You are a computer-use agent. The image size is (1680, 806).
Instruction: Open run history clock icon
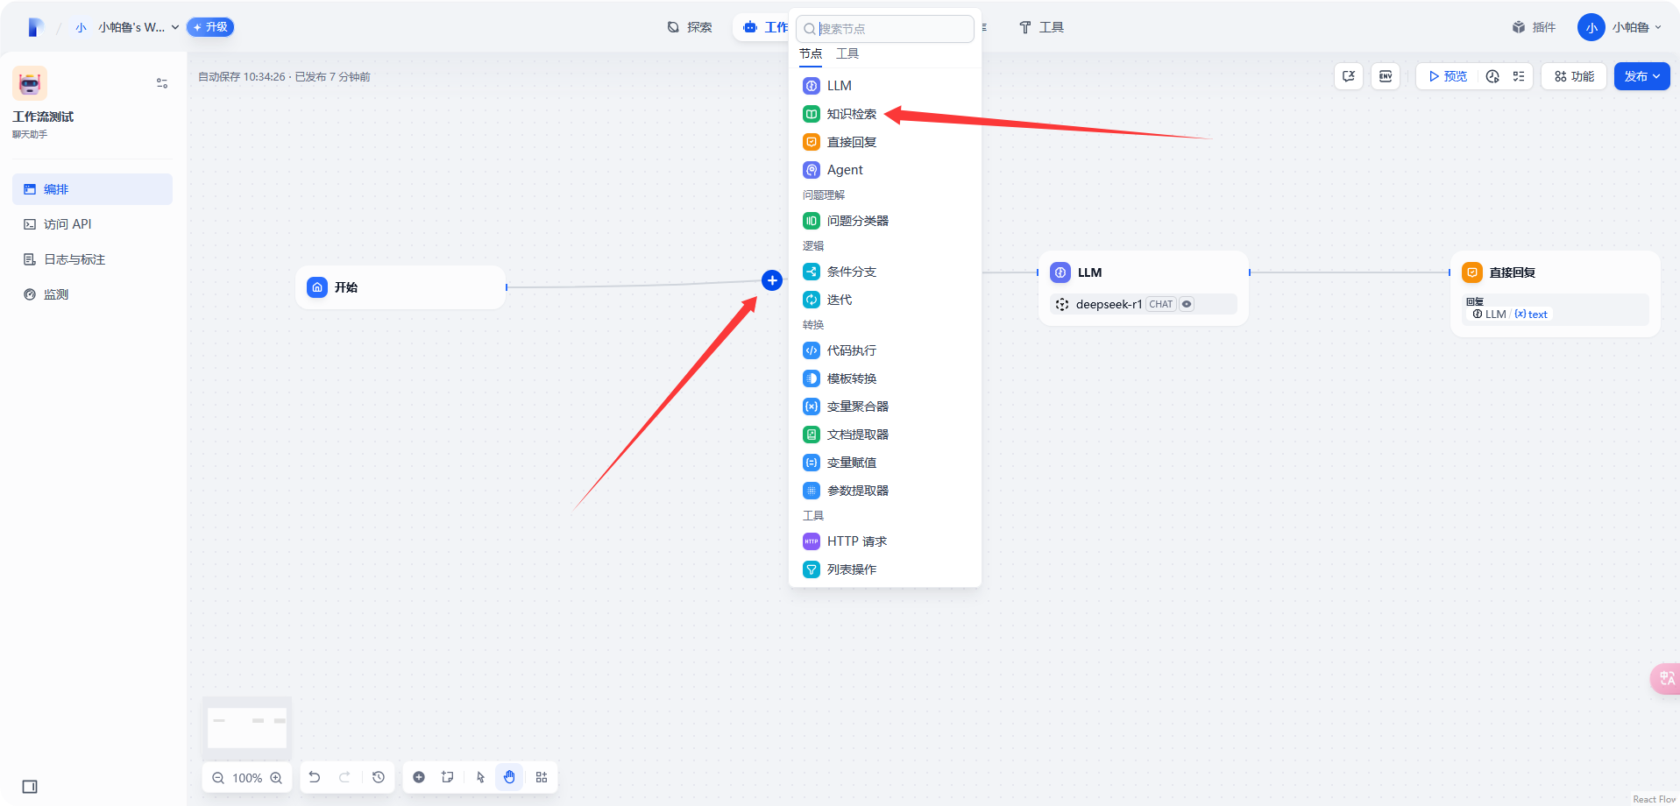point(1492,76)
